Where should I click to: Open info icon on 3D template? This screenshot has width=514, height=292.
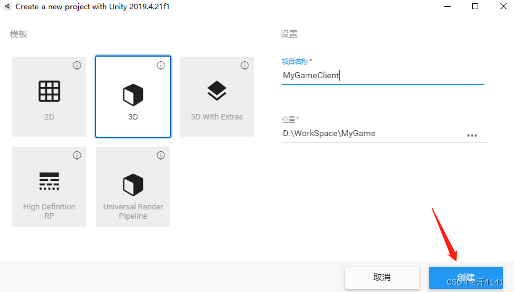[x=161, y=65]
